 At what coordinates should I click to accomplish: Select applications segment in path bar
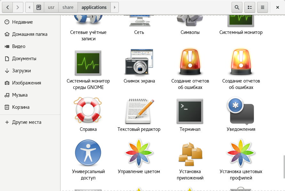click(x=94, y=7)
